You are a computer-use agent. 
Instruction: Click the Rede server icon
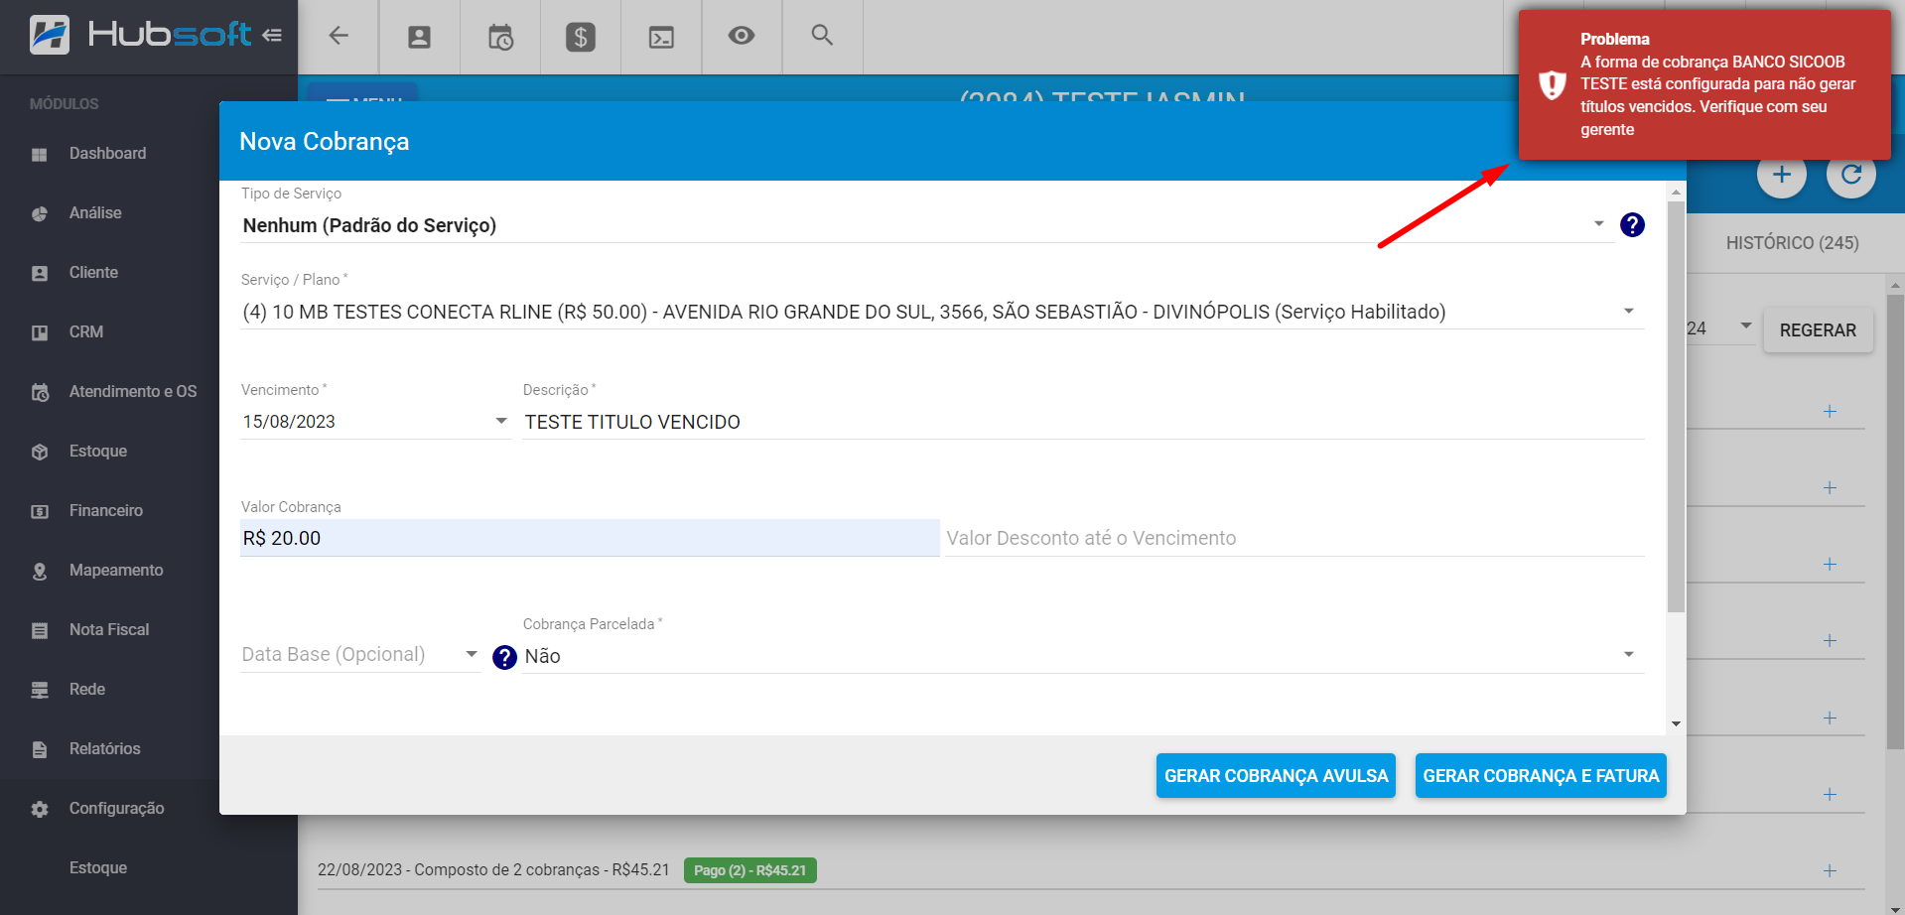(40, 690)
